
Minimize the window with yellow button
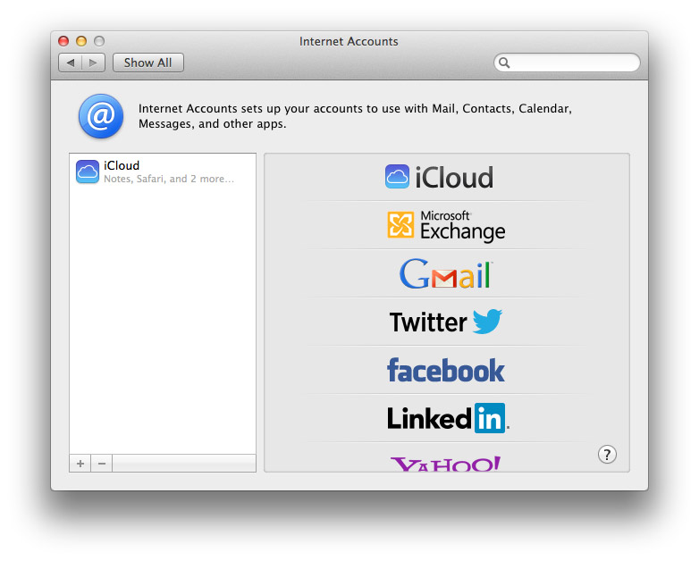pyautogui.click(x=81, y=41)
